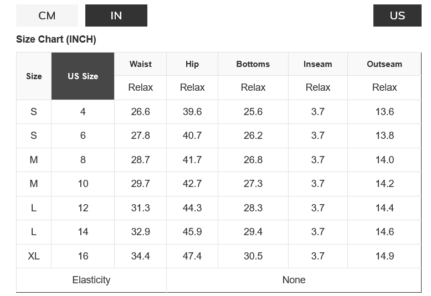431x296 pixels.
Task: Click the Bottoms column header
Action: pyautogui.click(x=253, y=64)
